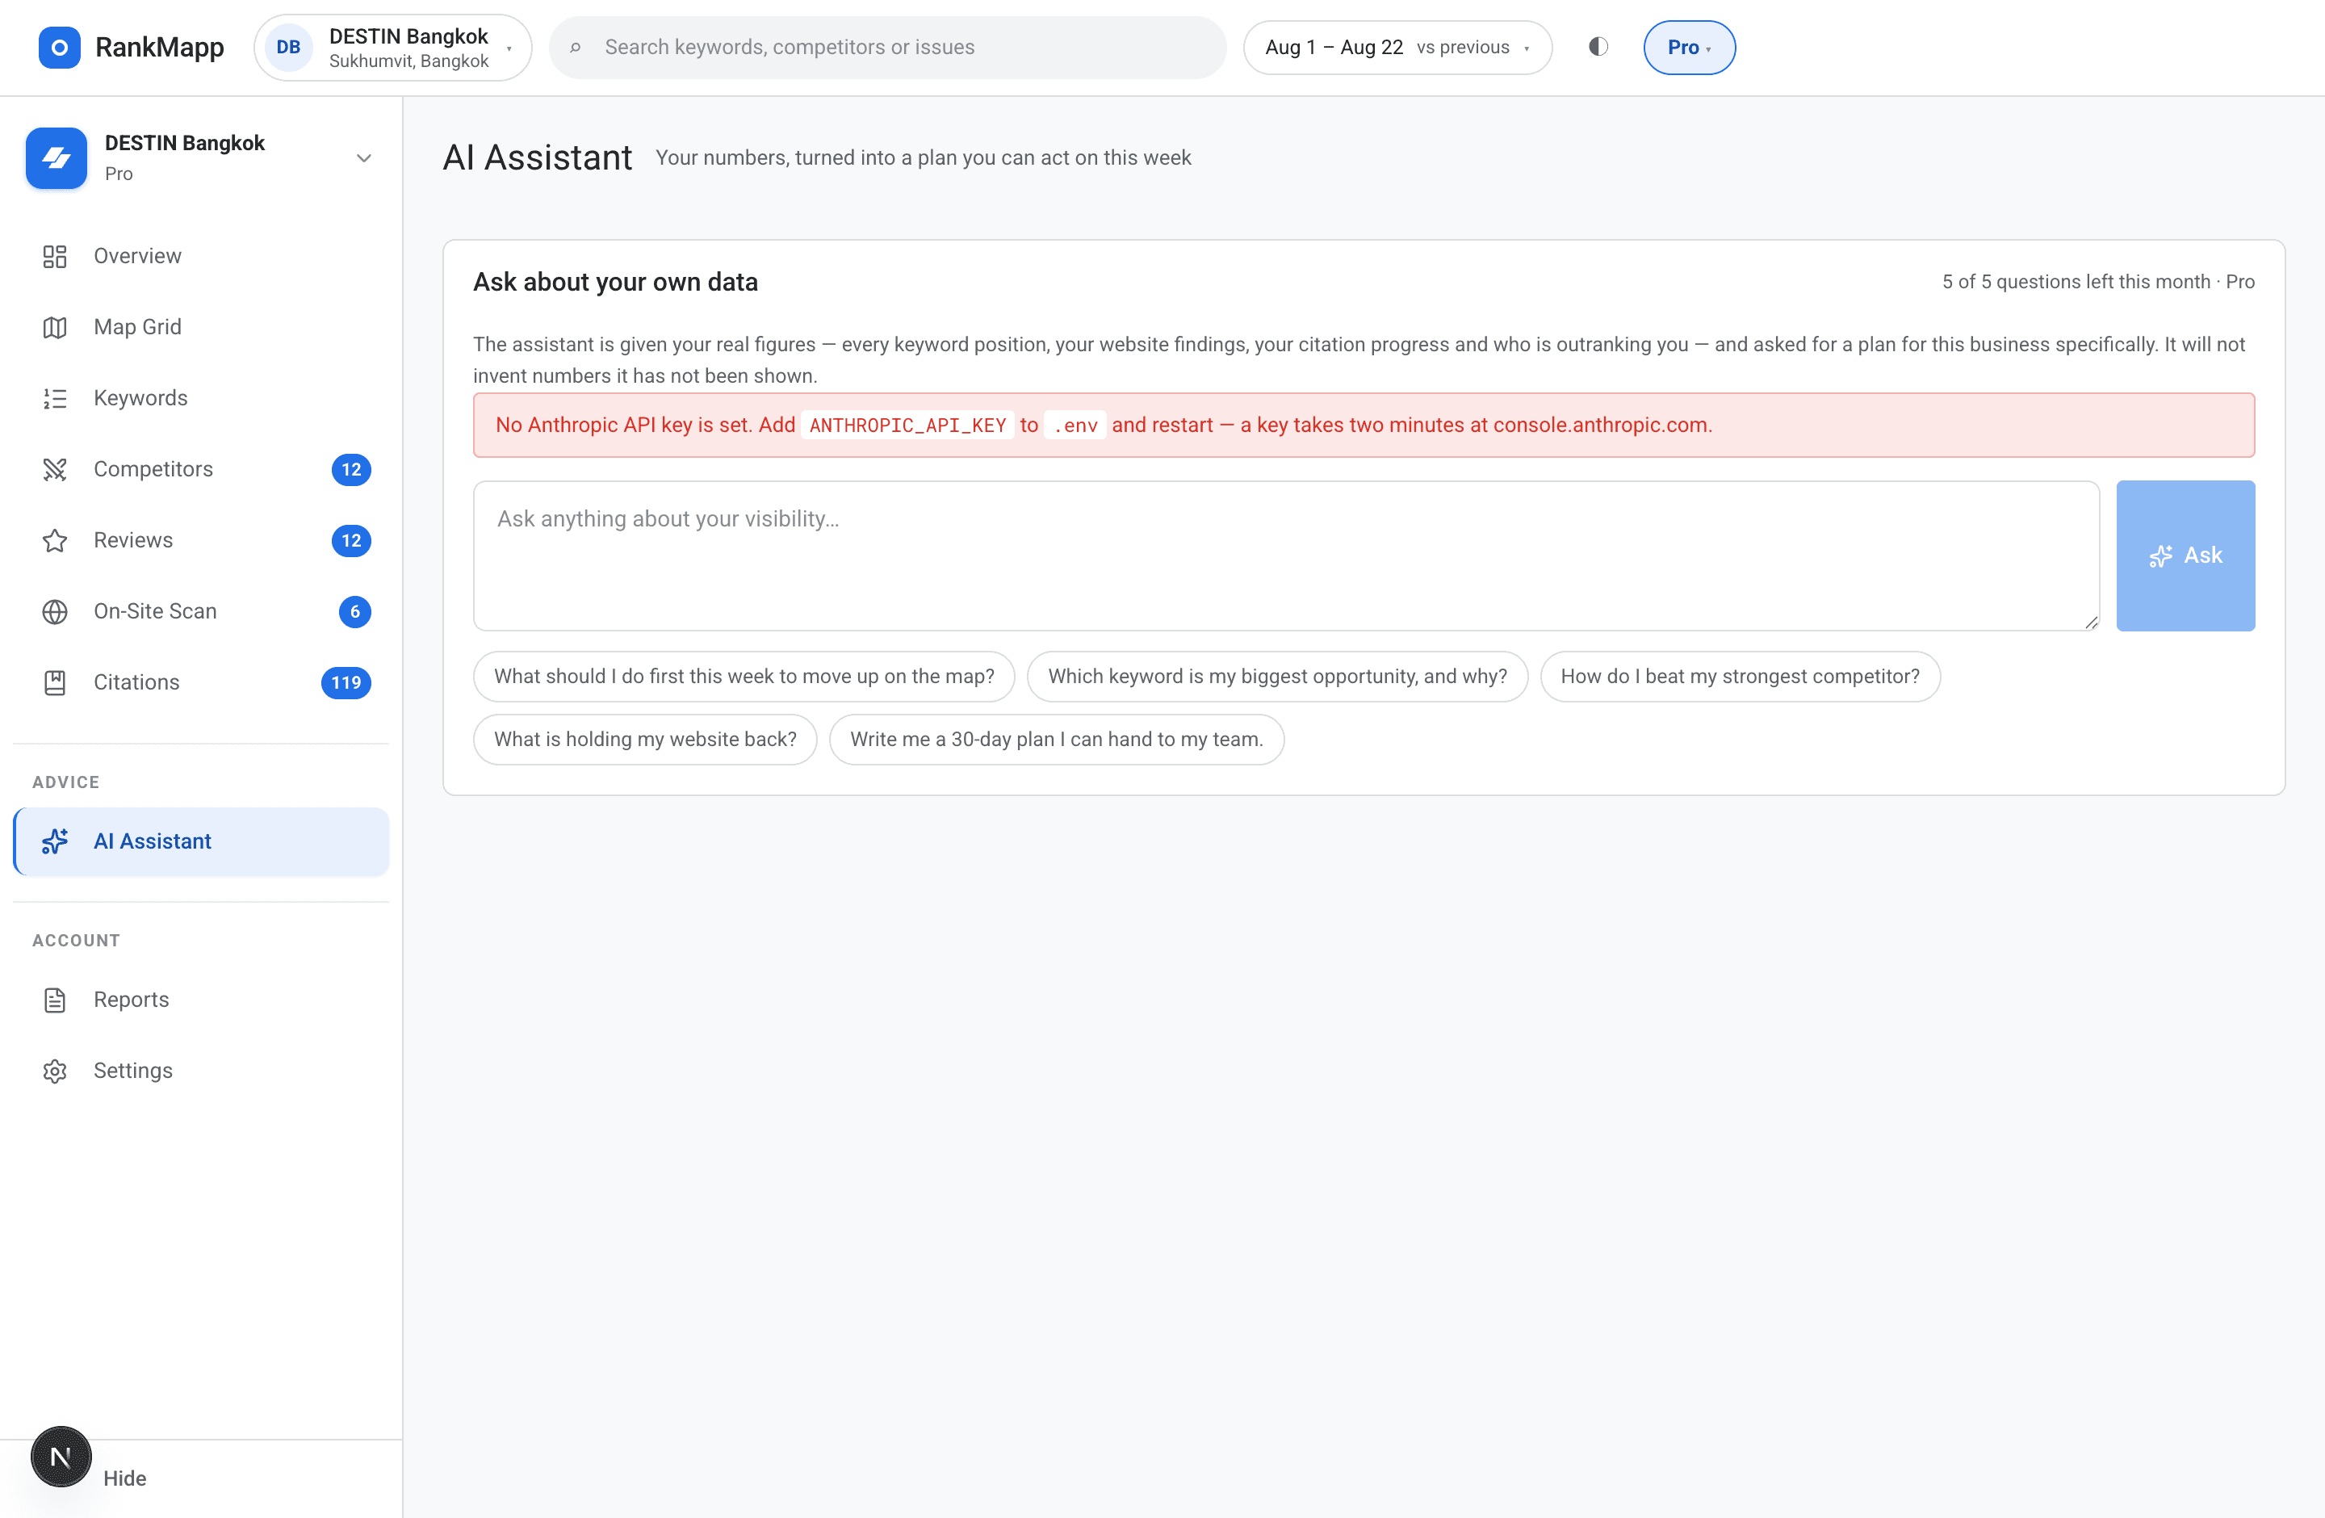Click the Ask anything about your visibility textbox
This screenshot has width=2325, height=1518.
1285,556
